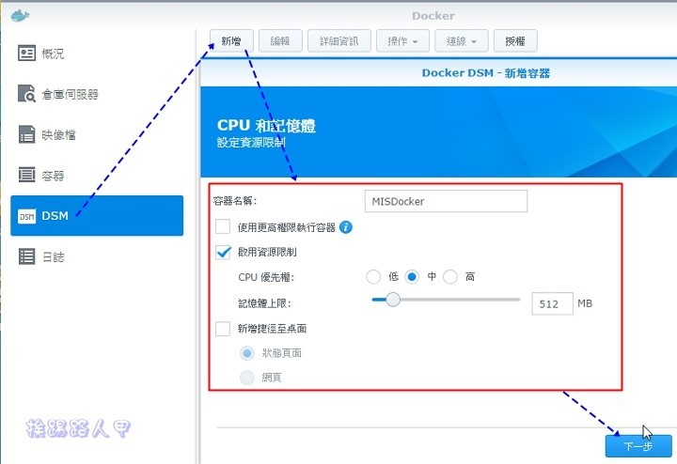
Task: Click the 倉庫伺服器 registry icon
Action: (x=26, y=94)
